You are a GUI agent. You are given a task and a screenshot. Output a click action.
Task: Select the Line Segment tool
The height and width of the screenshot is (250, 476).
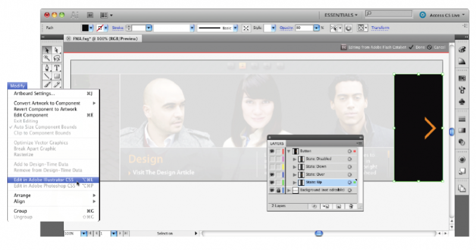[x=47, y=76]
